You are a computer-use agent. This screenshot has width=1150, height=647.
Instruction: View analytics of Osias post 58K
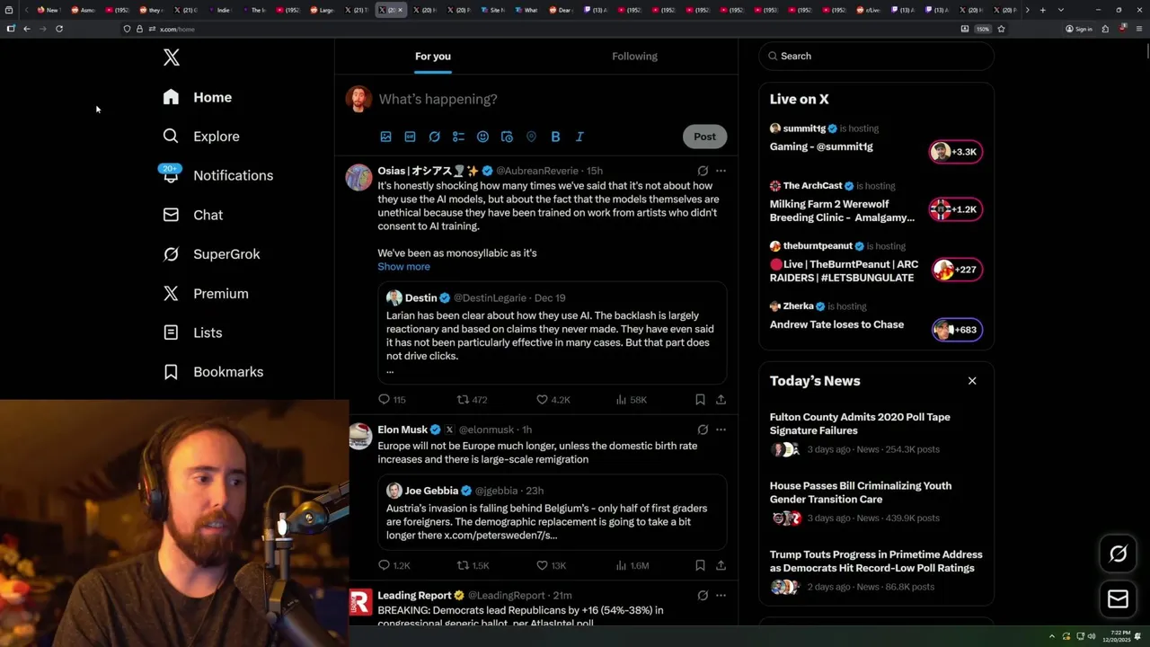[631, 400]
